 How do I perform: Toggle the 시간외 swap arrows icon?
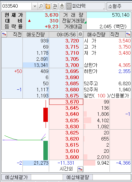tap(80, 169)
